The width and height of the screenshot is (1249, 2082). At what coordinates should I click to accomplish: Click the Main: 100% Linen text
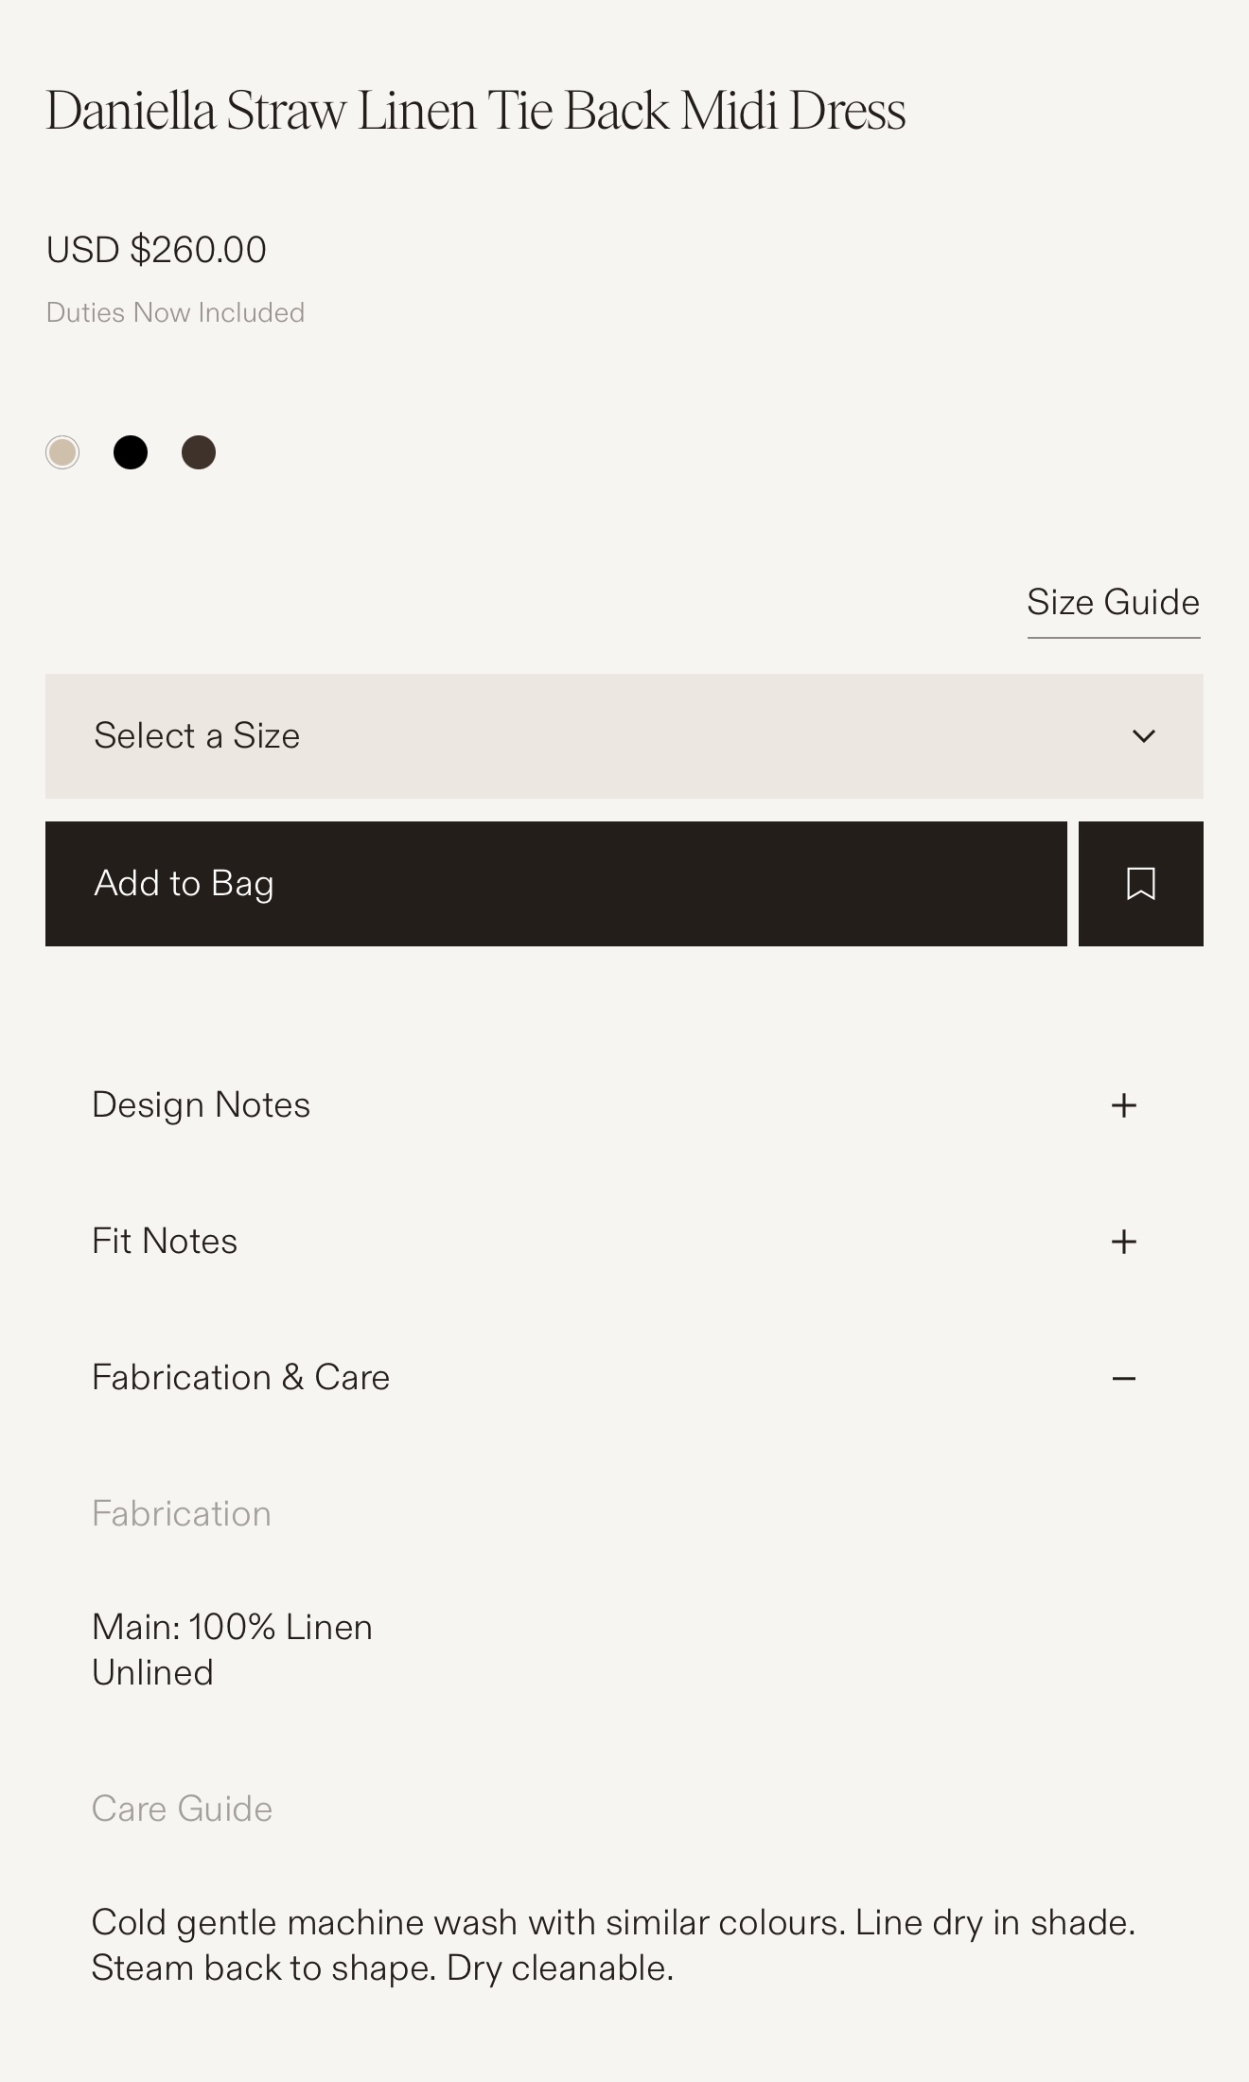(232, 1628)
